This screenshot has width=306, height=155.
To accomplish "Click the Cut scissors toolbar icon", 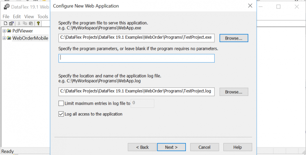I will click(19, 23).
